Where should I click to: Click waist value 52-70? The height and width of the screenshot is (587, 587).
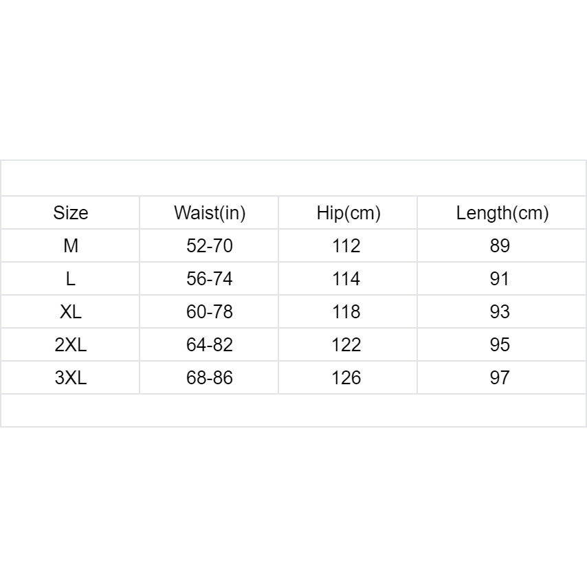click(210, 246)
